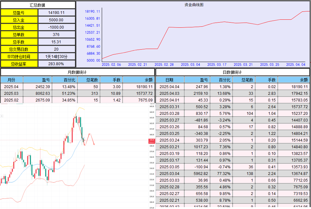
Task: Click the 总笔数 header in daily table
Action: click(x=244, y=80)
